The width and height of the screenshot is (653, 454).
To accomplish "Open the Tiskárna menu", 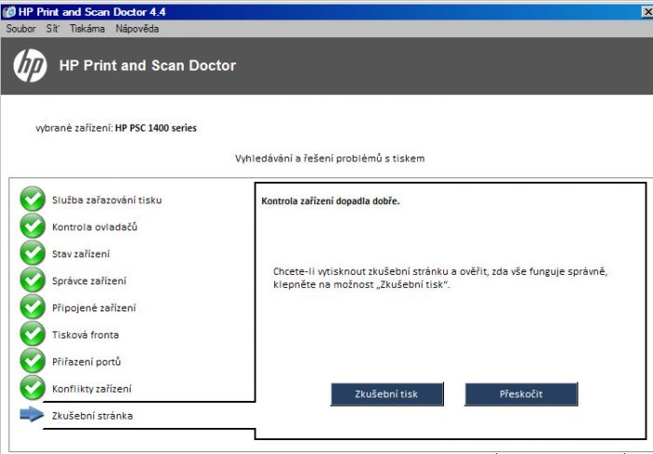I will pyautogui.click(x=87, y=29).
